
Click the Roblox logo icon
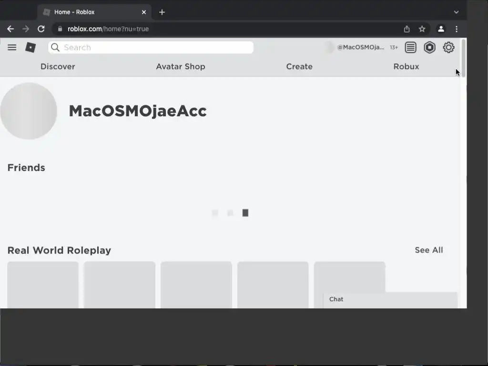coord(30,47)
